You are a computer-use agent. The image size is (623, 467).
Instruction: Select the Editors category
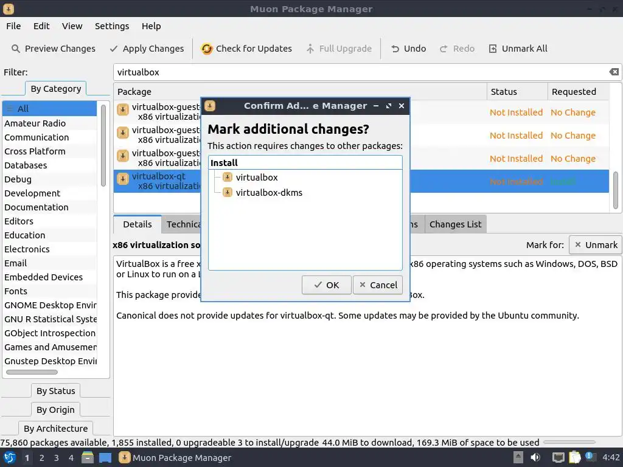[x=50, y=221]
